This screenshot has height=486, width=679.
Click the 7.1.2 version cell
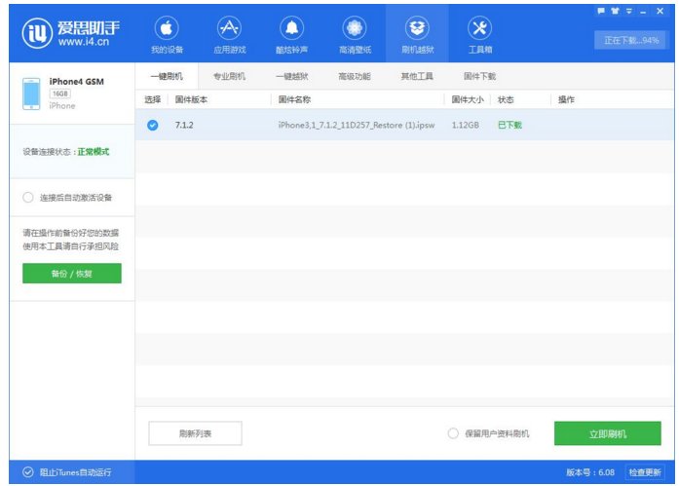point(184,125)
